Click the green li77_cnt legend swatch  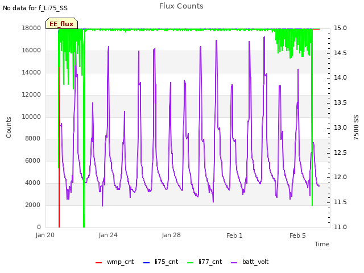click(190, 263)
